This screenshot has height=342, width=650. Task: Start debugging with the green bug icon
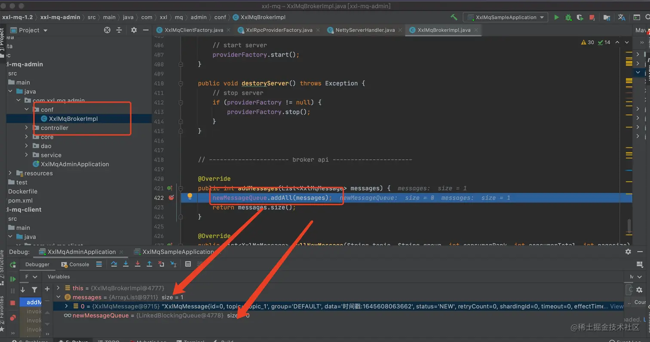[x=568, y=17]
